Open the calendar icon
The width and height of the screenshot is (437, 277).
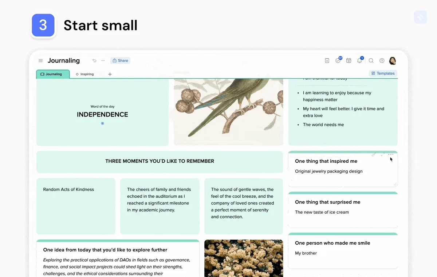click(349, 61)
